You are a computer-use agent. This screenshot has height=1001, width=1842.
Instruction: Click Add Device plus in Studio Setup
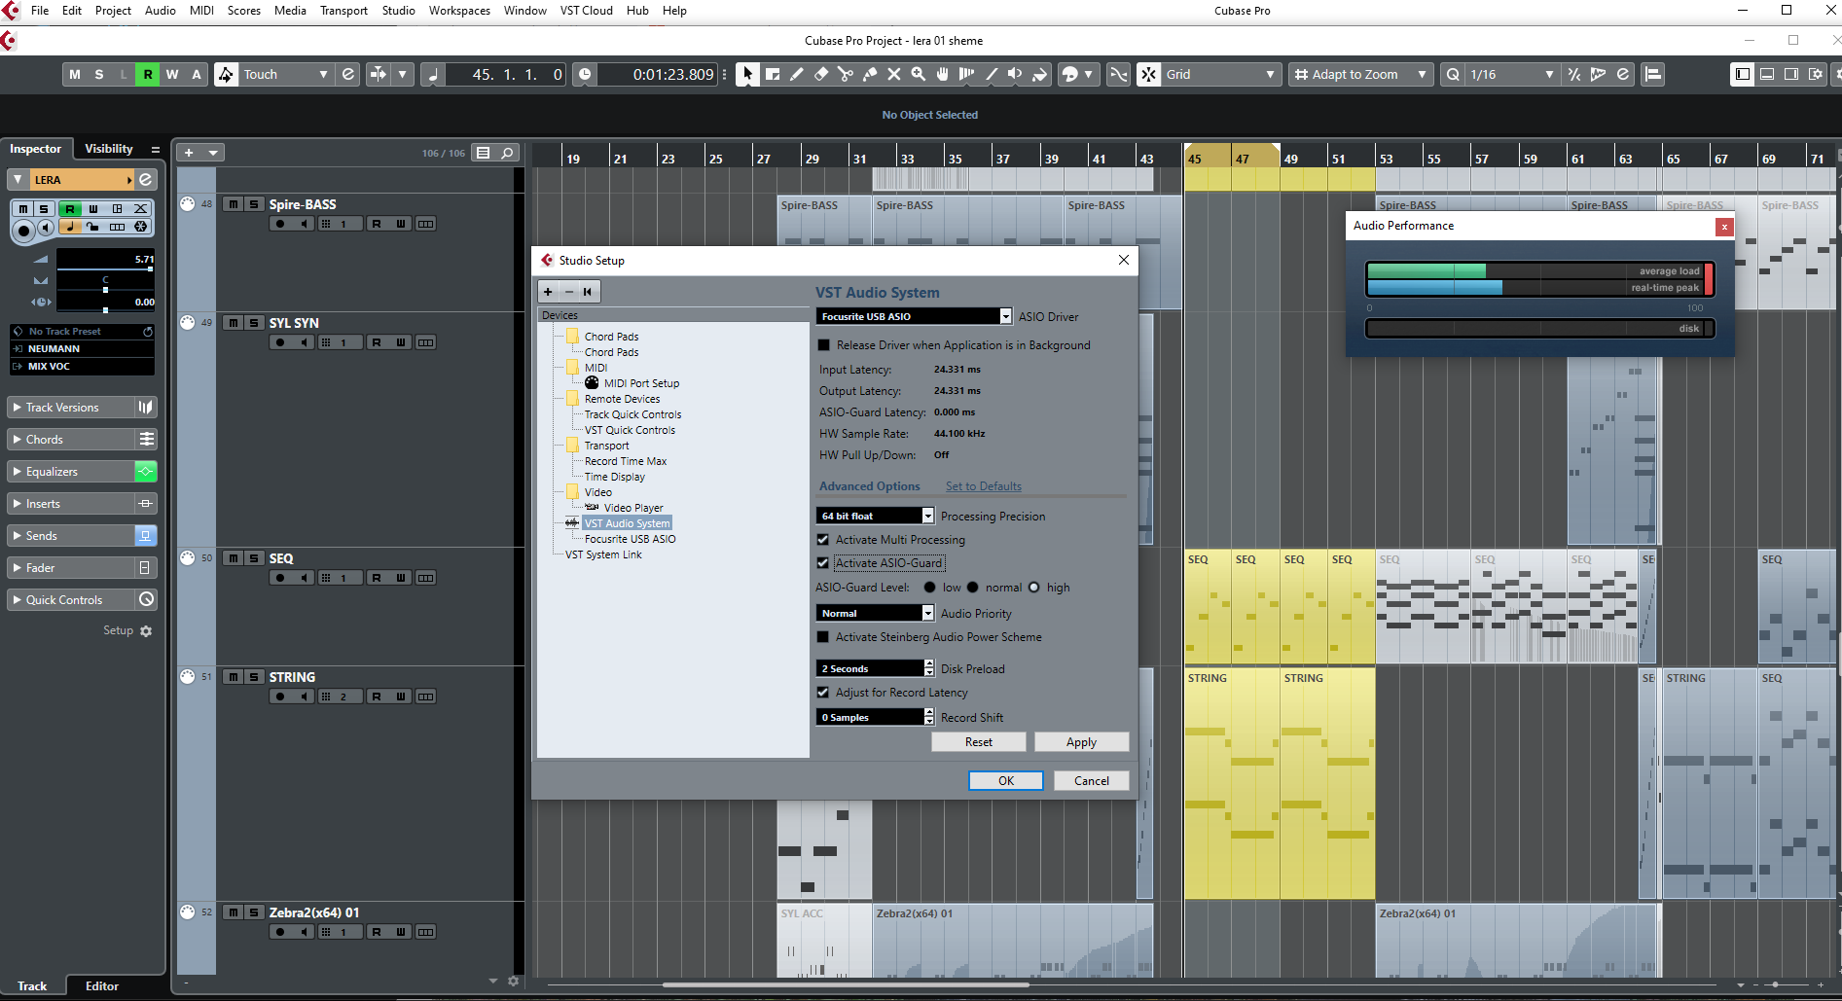click(548, 292)
